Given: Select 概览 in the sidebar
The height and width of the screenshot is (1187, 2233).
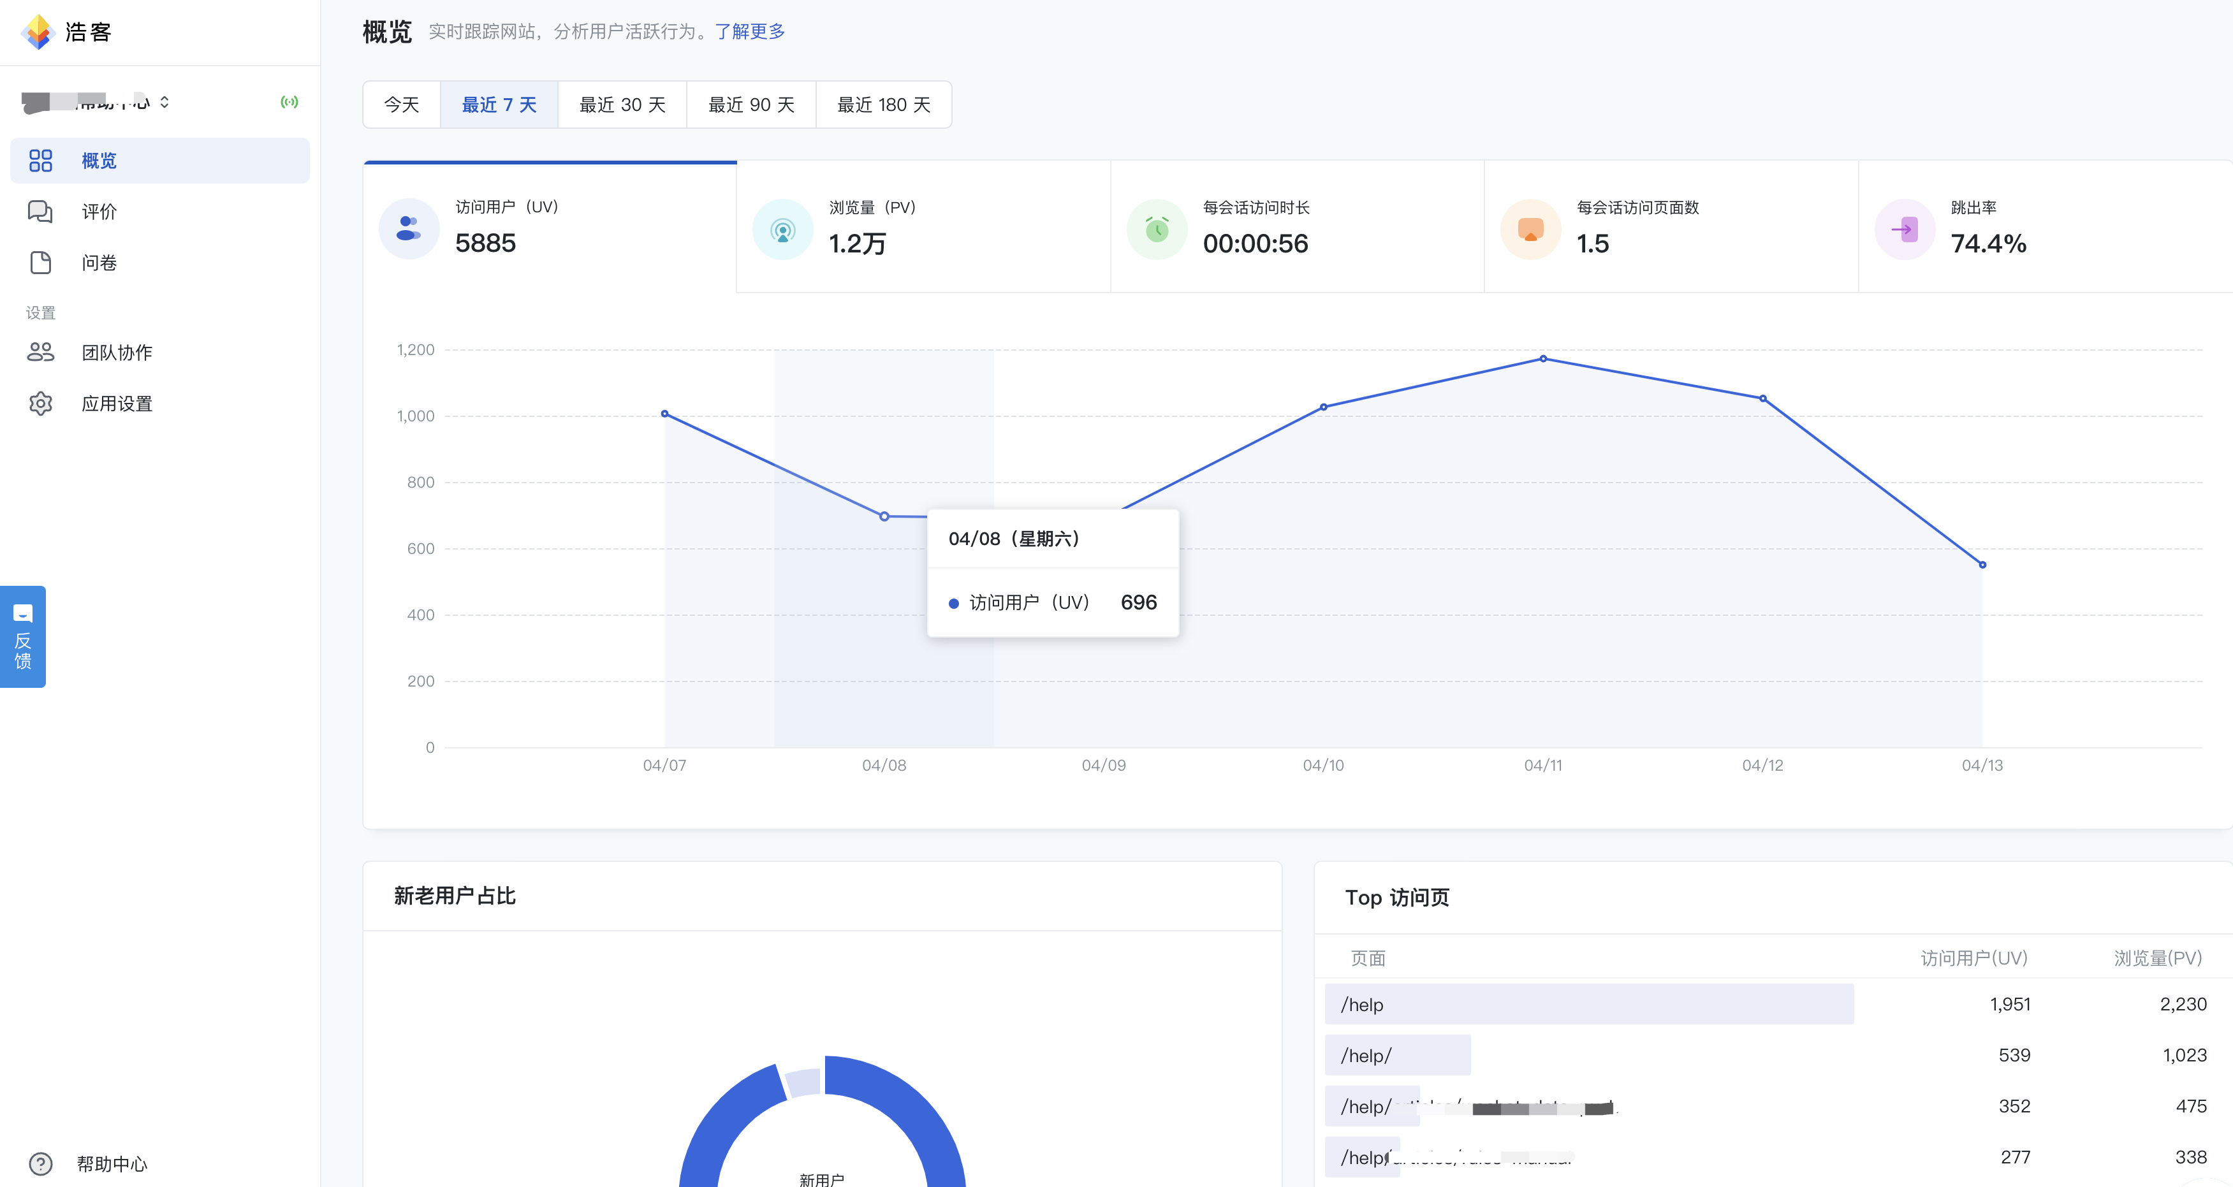Looking at the screenshot, I should pyautogui.click(x=159, y=160).
